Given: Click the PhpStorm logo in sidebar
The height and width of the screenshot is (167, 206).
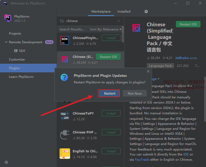Looking at the screenshot, I should point(8,18).
